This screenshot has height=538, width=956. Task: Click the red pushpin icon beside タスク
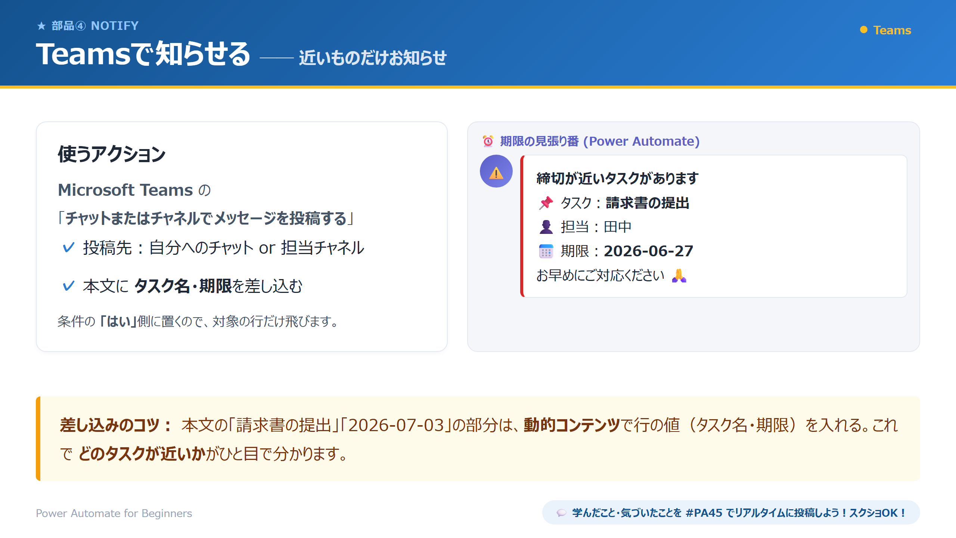[x=546, y=203]
